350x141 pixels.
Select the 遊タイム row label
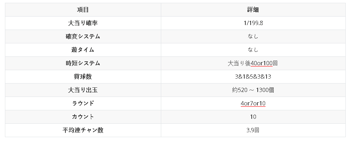(x=83, y=50)
